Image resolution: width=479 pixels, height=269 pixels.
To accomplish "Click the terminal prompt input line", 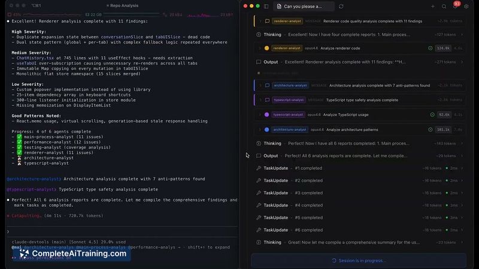I will [x=122, y=231].
